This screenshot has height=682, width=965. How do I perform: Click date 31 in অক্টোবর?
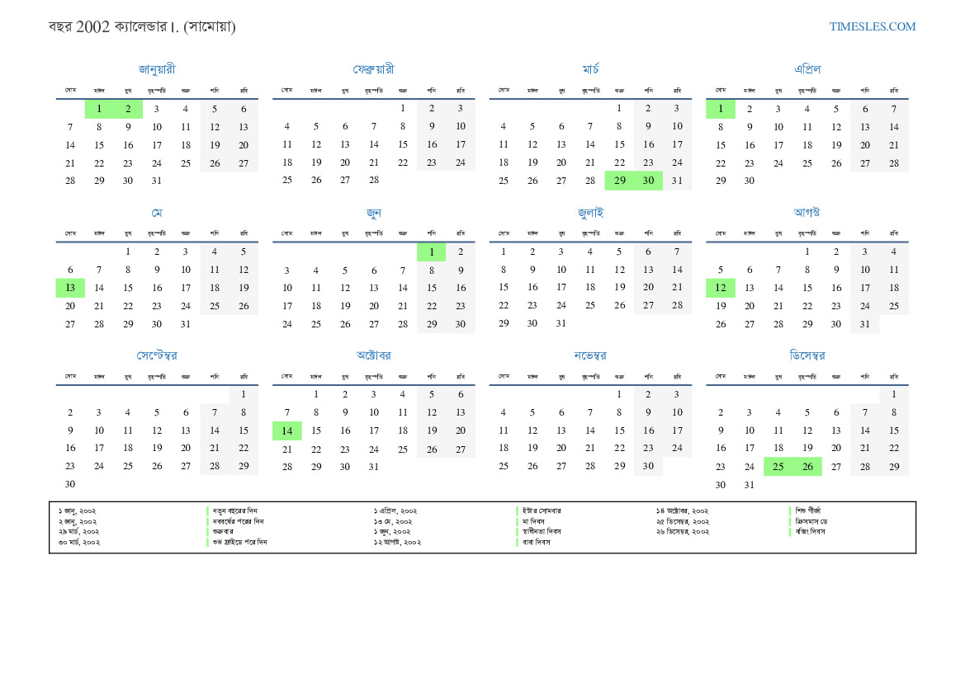[x=374, y=467]
